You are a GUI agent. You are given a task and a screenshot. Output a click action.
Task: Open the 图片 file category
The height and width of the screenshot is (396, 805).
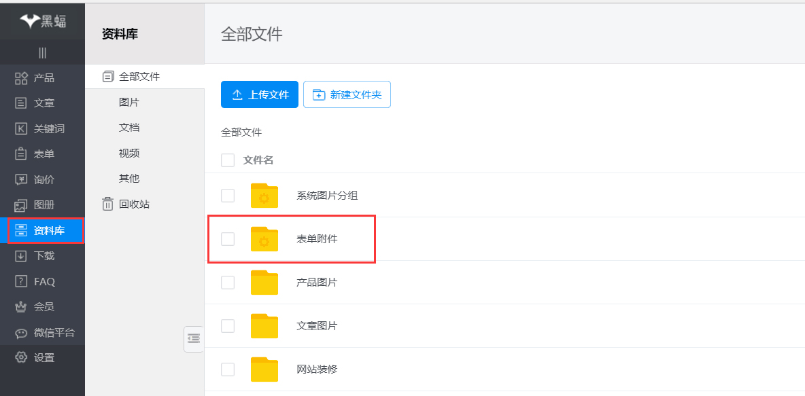tap(129, 102)
